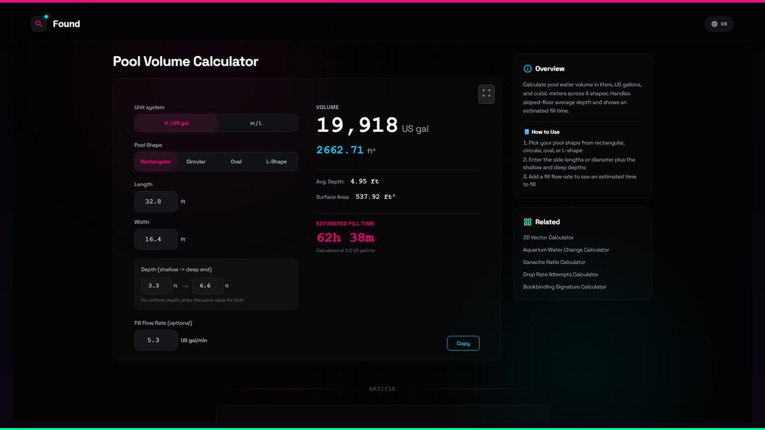Image resolution: width=765 pixels, height=430 pixels.
Task: Pick the Oval pool shape
Action: pos(236,162)
